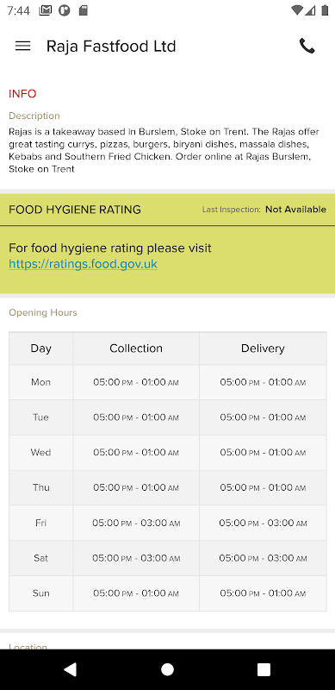Tap the SD card status icon
This screenshot has height=690, width=335.
tap(83, 10)
